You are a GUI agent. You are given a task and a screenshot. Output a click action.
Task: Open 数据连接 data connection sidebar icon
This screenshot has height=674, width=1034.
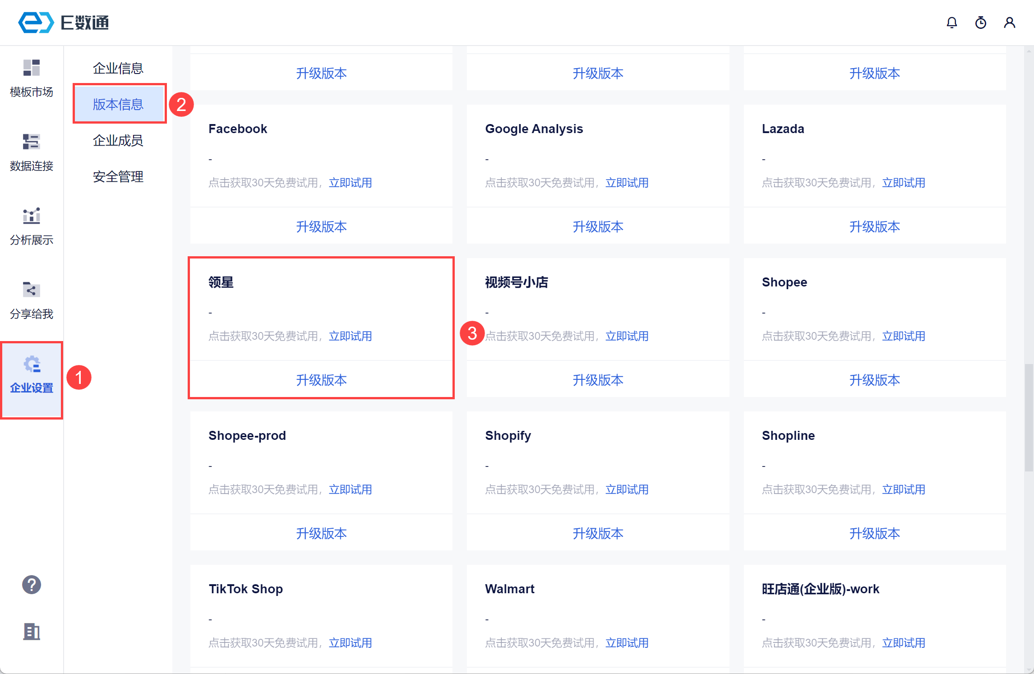[x=31, y=142]
